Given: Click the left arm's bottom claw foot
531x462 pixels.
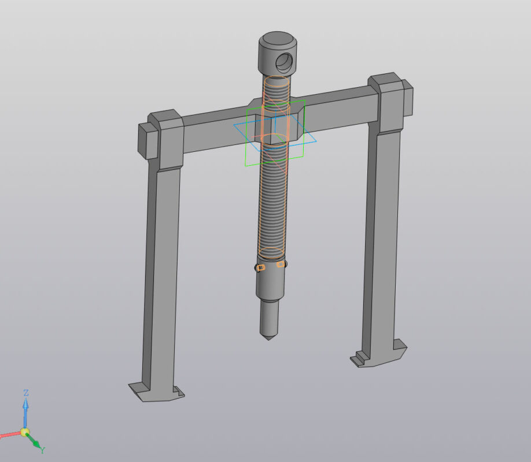Looking at the screenshot, I should click(x=153, y=393).
